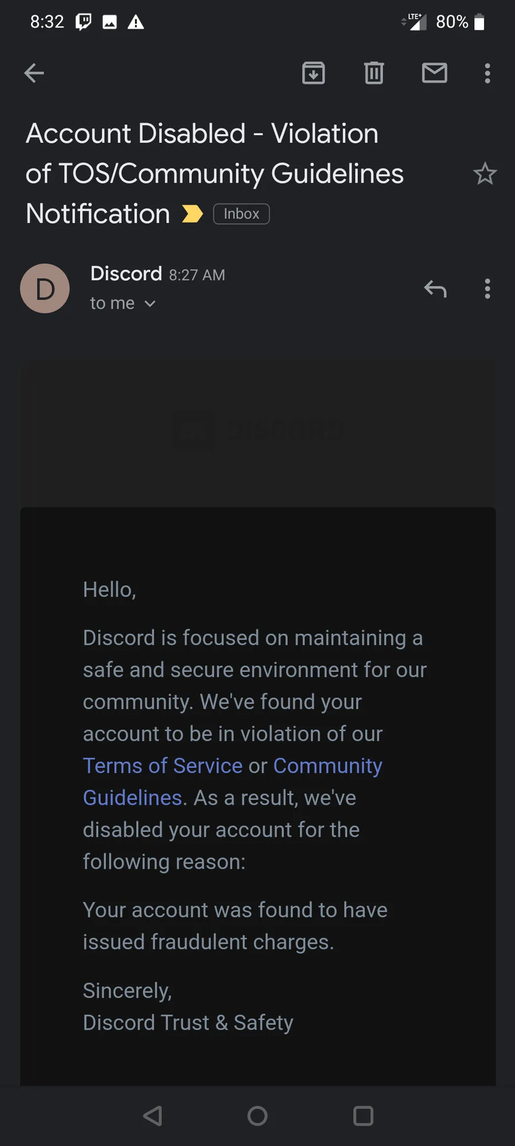Mark the email as unread
The image size is (515, 1146).
(434, 73)
